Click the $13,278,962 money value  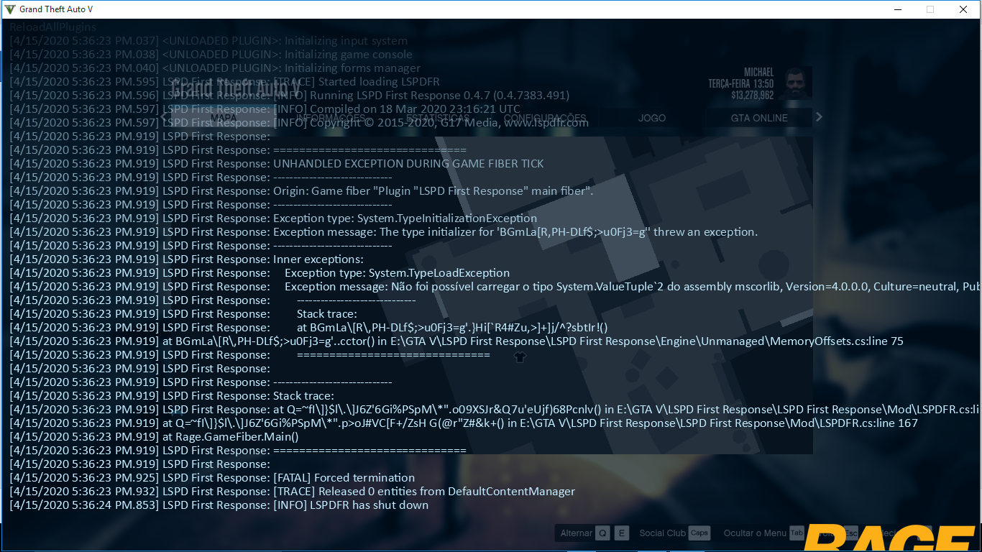coord(752,95)
